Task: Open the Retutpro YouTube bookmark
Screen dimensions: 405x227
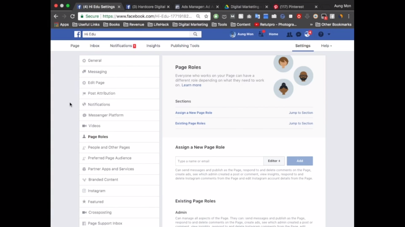Action: pyautogui.click(x=275, y=25)
